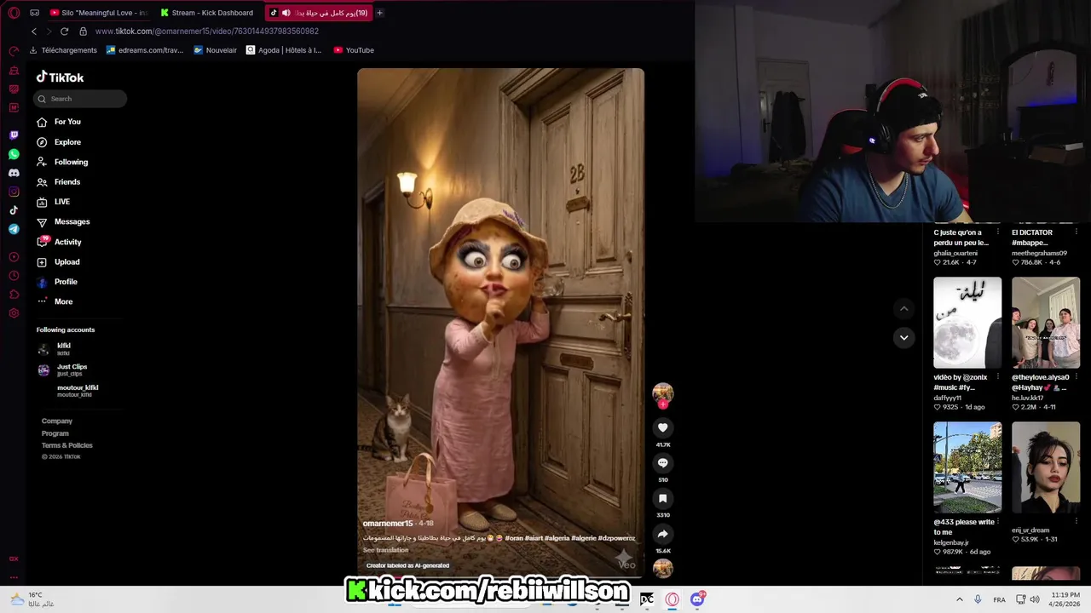Show hidden system tray icons
The height and width of the screenshot is (613, 1091).
960,599
